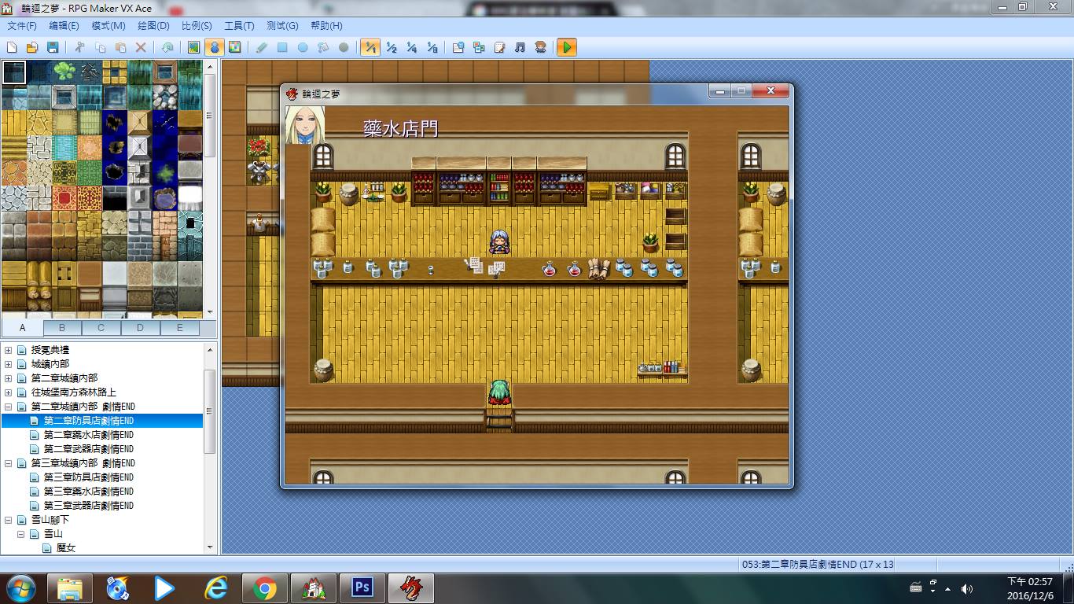Open the 文件(F) menu

click(21, 26)
